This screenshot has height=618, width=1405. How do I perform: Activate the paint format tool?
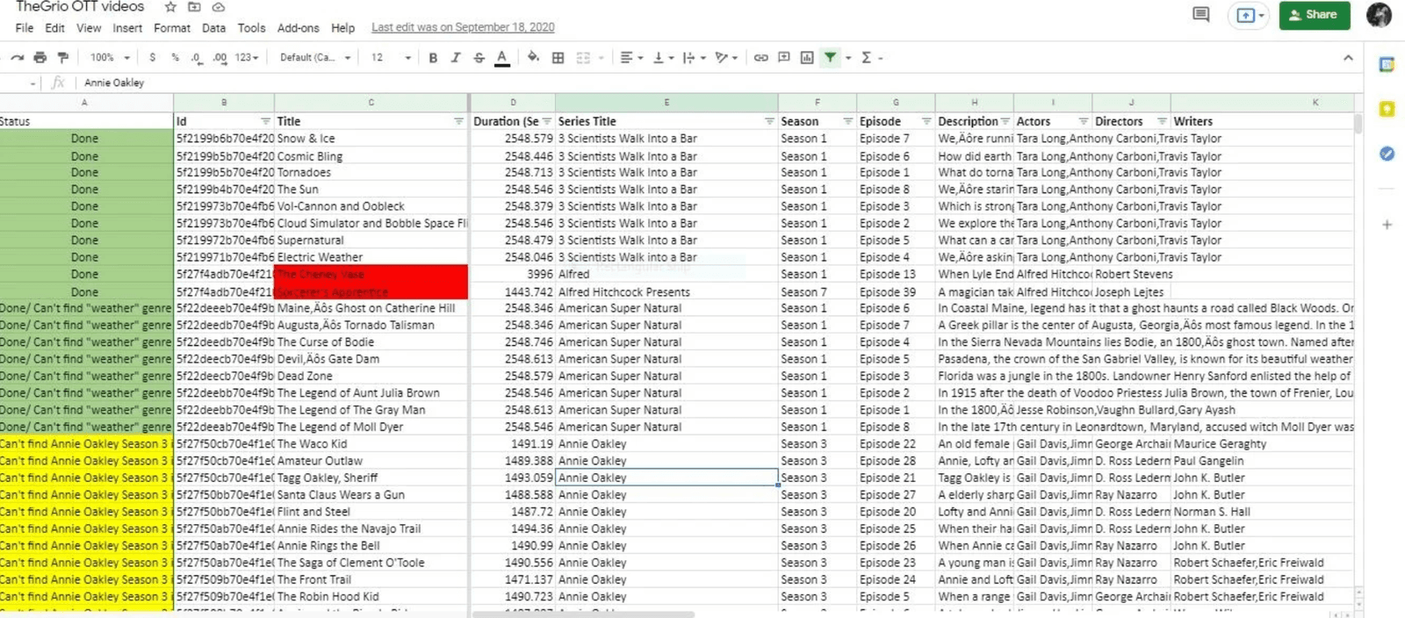(63, 58)
